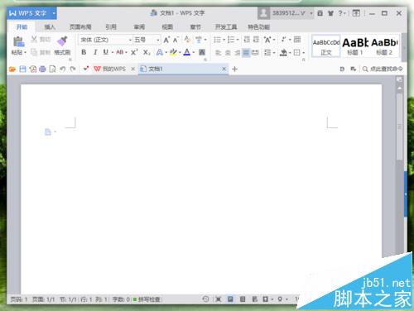Click the paragraph shading paint bucket

(x=283, y=52)
